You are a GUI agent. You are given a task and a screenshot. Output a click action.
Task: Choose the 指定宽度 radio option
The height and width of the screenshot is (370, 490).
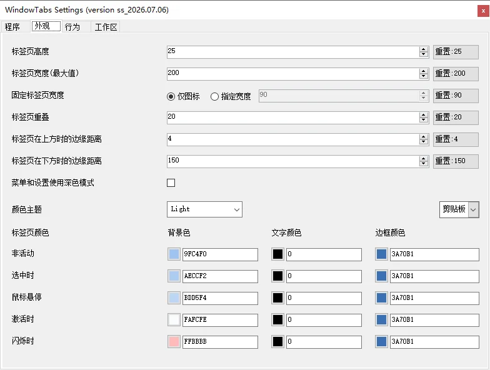[x=231, y=96]
